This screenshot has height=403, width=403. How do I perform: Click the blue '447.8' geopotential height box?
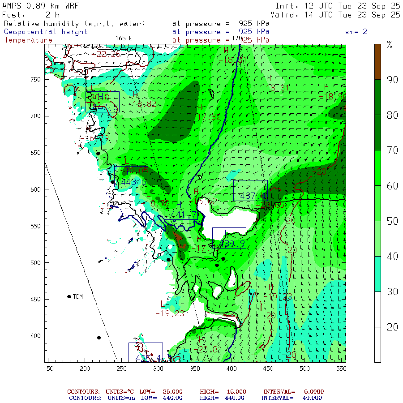tap(103, 102)
